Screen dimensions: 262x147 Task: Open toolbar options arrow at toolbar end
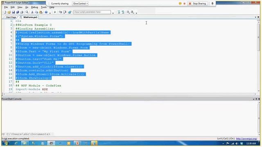pos(136,13)
